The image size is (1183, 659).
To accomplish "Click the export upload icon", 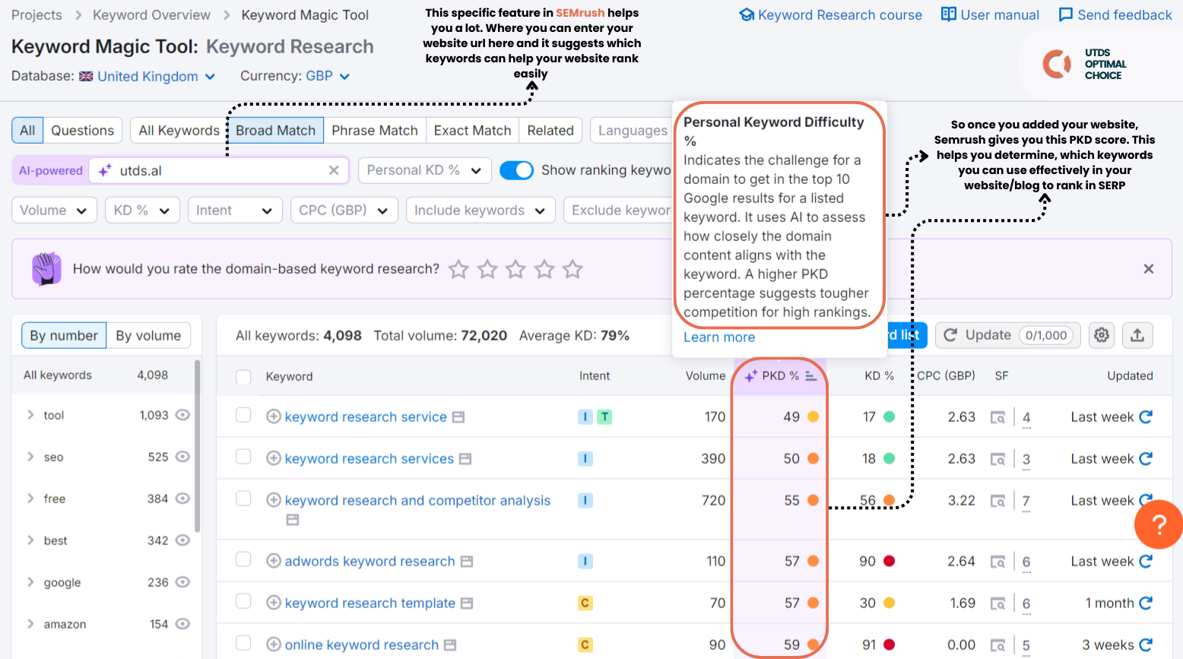I will 1137,335.
